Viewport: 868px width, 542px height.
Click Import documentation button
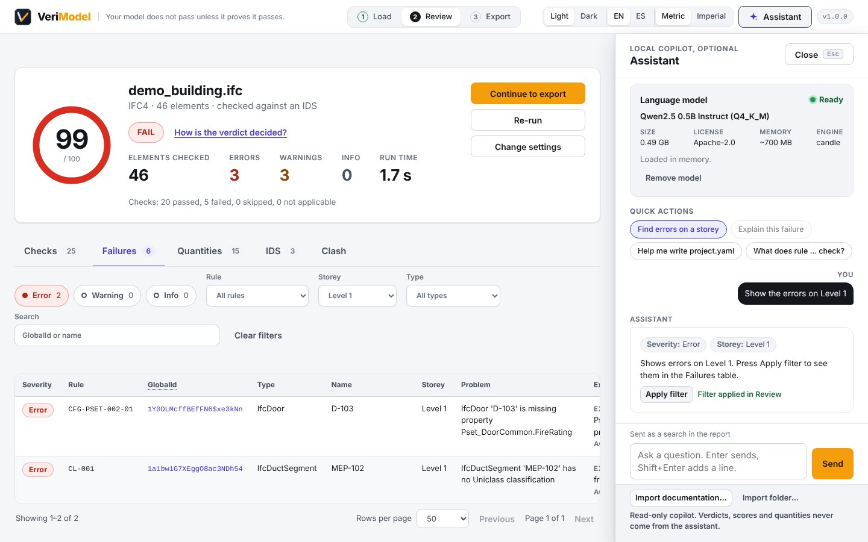681,498
